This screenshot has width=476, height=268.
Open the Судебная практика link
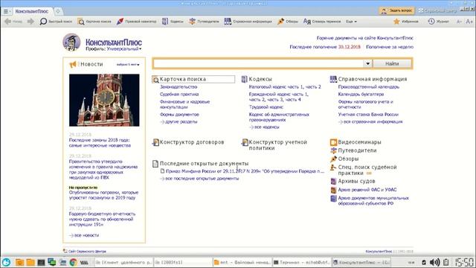[179, 95]
